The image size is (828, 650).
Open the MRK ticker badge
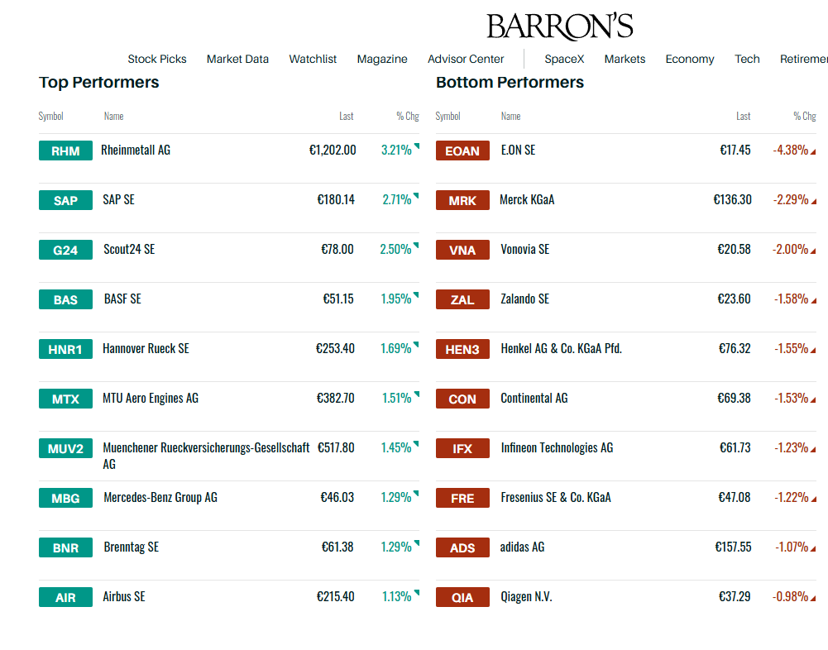click(462, 200)
